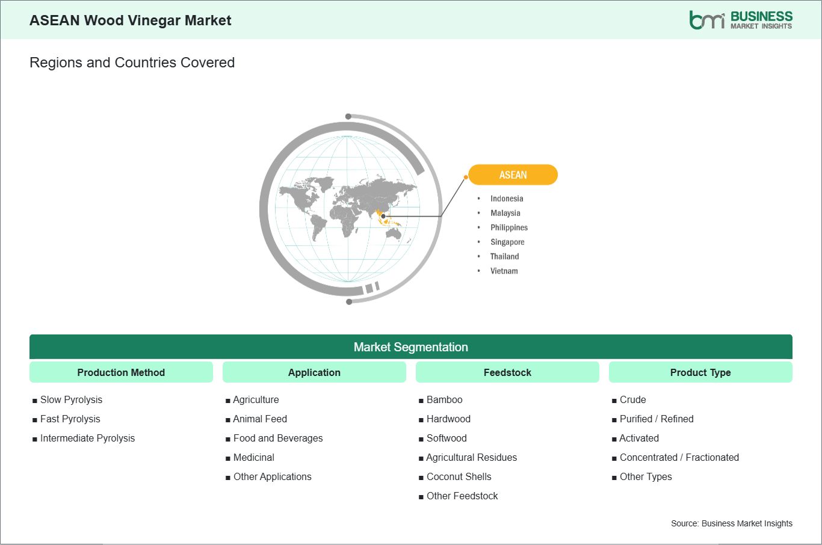Click Malaysia in the country list

(505, 213)
